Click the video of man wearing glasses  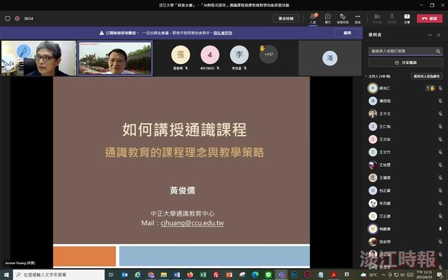39,58
